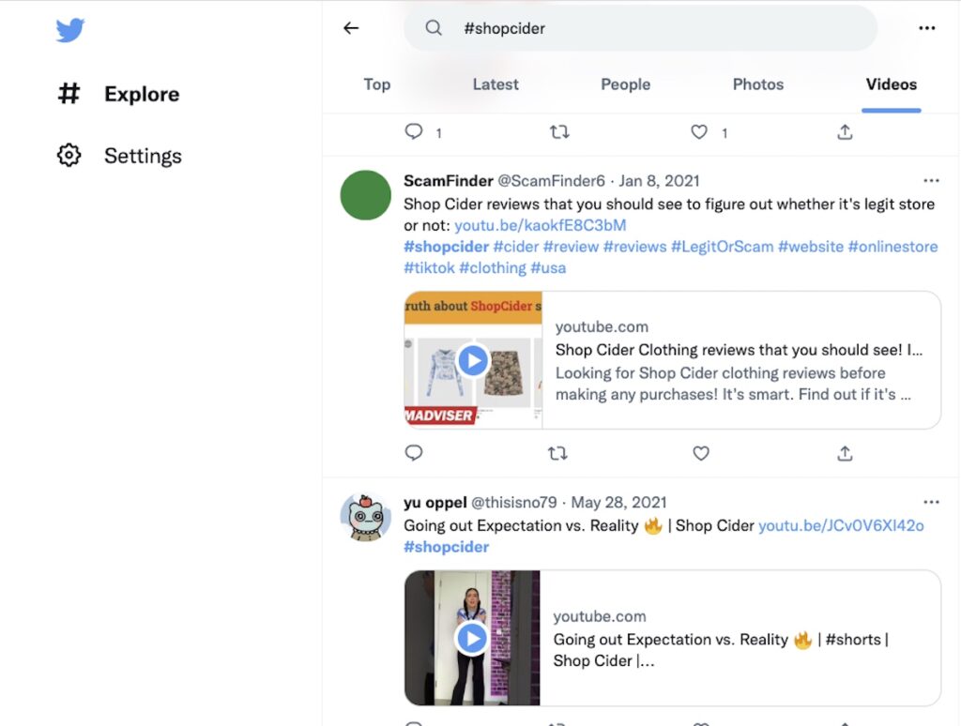This screenshot has width=961, height=726.
Task: Click the #shopcider search field
Action: coord(640,28)
